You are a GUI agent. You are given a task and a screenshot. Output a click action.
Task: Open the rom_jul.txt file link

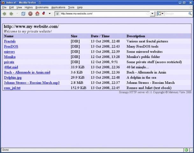click(12, 88)
